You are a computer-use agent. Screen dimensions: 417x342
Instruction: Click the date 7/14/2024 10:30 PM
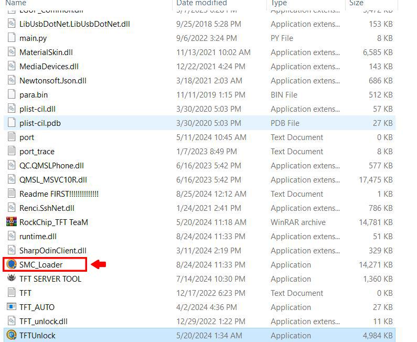(211, 279)
